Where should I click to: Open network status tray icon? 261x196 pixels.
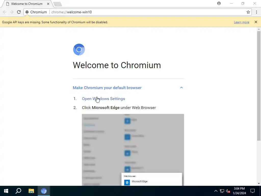[222, 191]
